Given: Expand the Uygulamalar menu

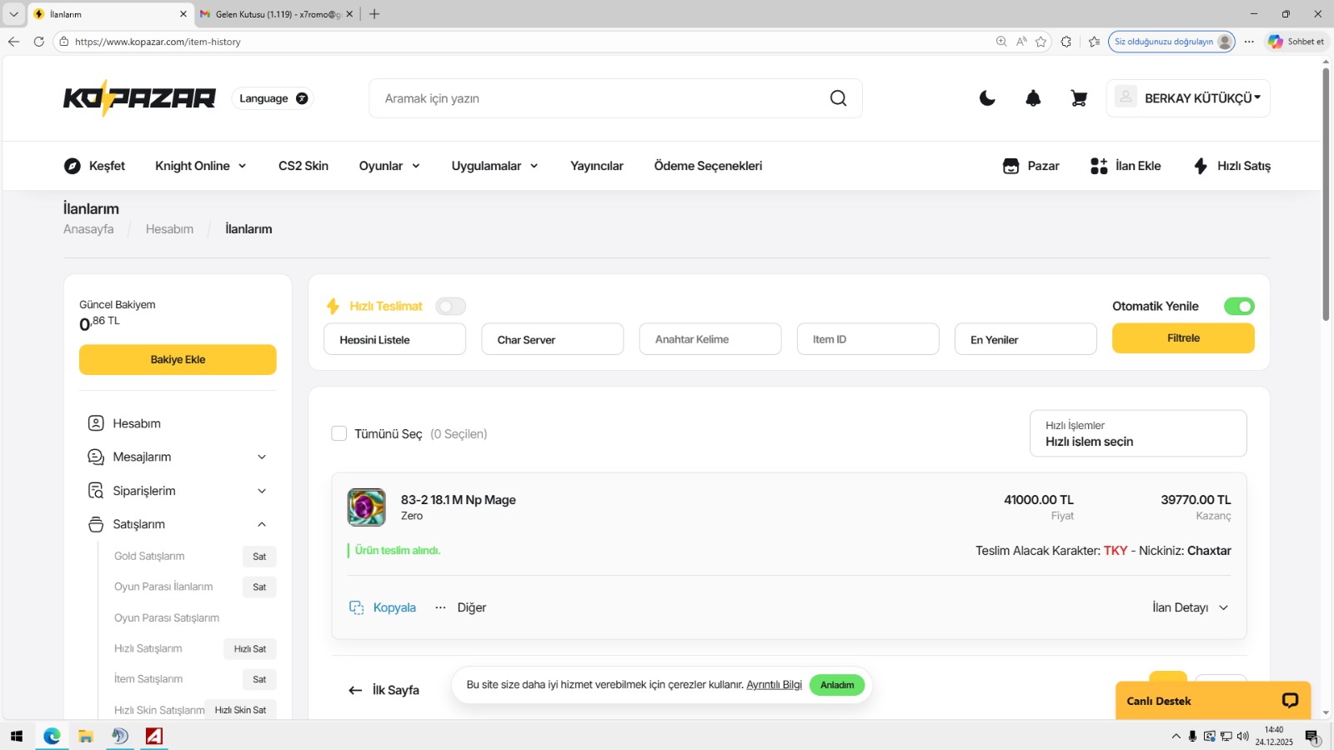Looking at the screenshot, I should click(495, 166).
